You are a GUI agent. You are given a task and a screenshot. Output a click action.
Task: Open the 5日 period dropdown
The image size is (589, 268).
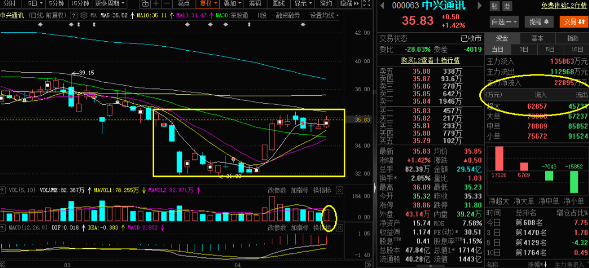pyautogui.click(x=35, y=4)
